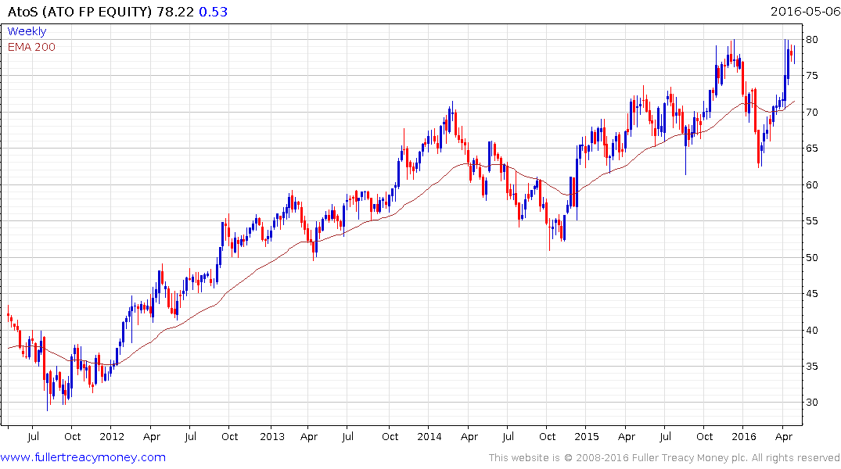Click the 80 price axis label

(811, 40)
